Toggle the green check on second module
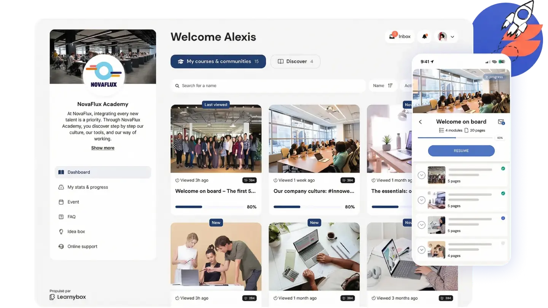Image resolution: width=548 pixels, height=308 pixels. tap(503, 193)
